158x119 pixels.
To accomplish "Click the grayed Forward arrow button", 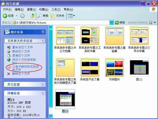I will [22, 16].
